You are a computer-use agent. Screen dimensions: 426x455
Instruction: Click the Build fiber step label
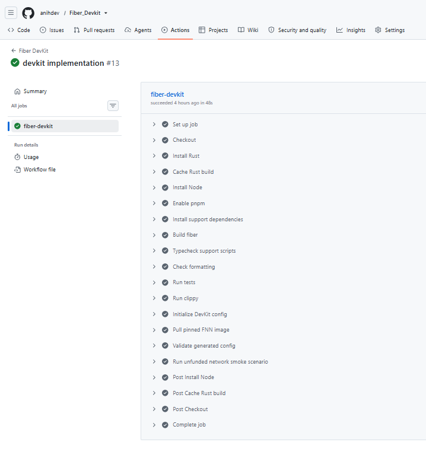(185, 235)
